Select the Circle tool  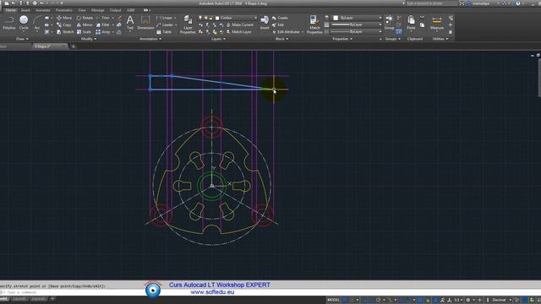pos(24,23)
